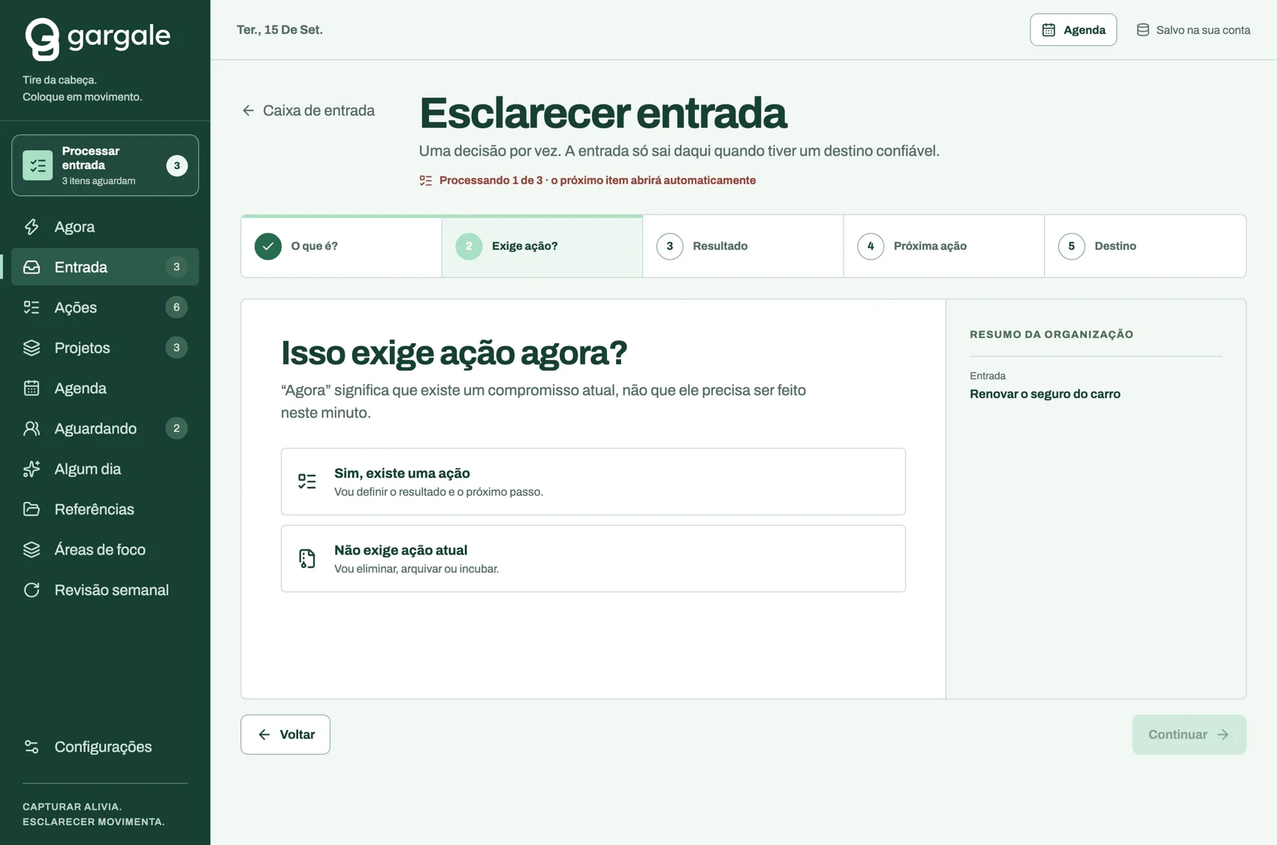Click the calendar icon in top Agenda button
1277x845 pixels.
click(x=1049, y=30)
